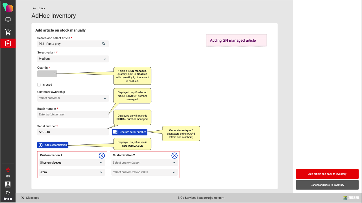
Task: Open the user profile icon in sidebar
Action: tap(8, 184)
